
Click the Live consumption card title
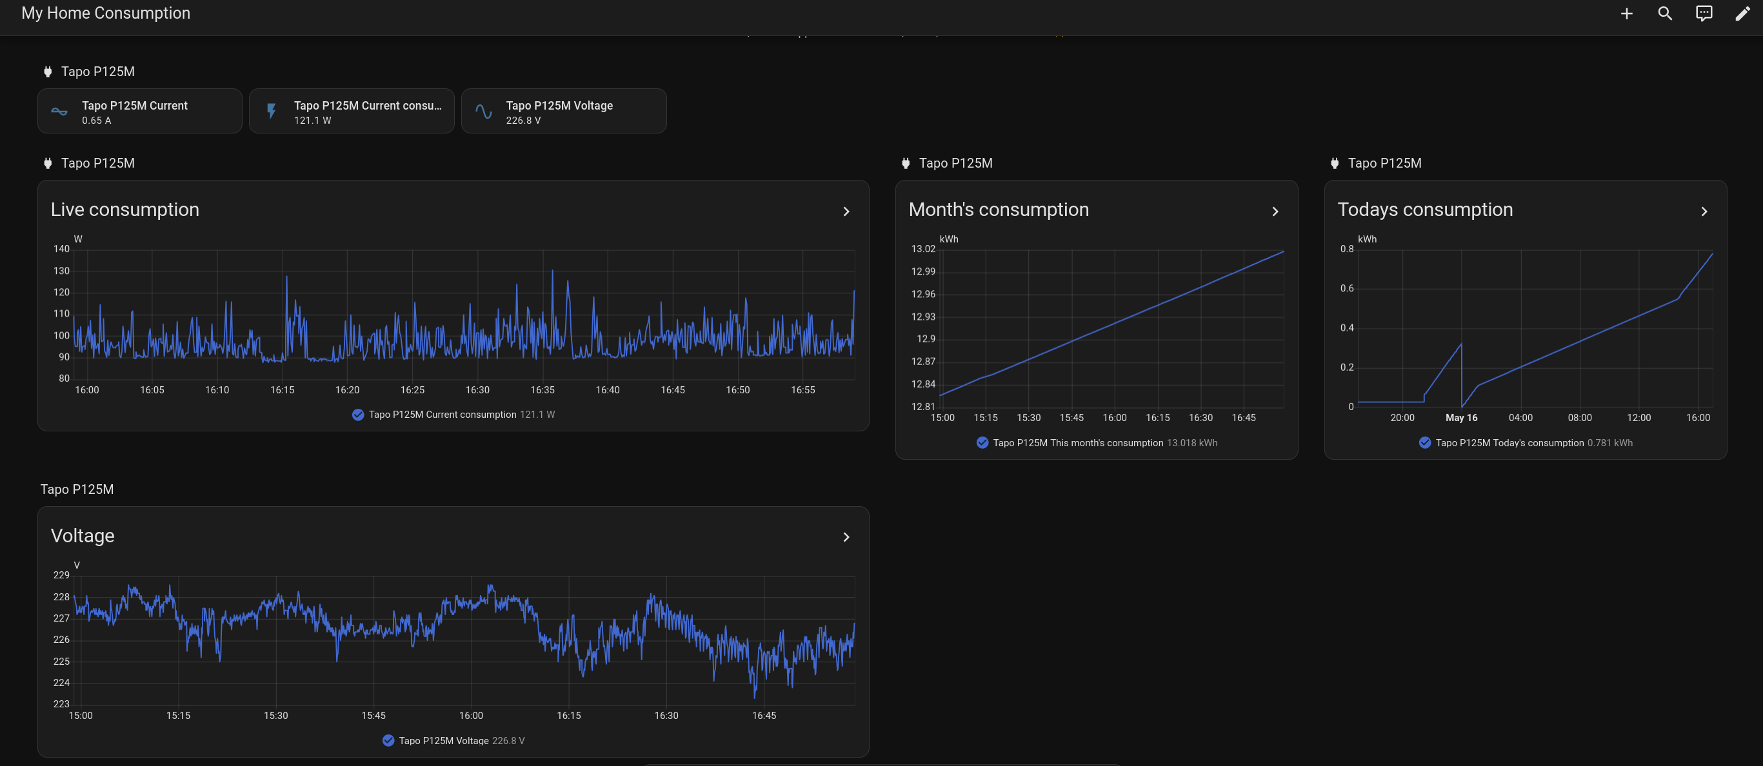point(125,210)
